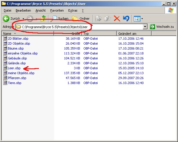Open the Suchen search tool
178x142 pixels.
59,19
